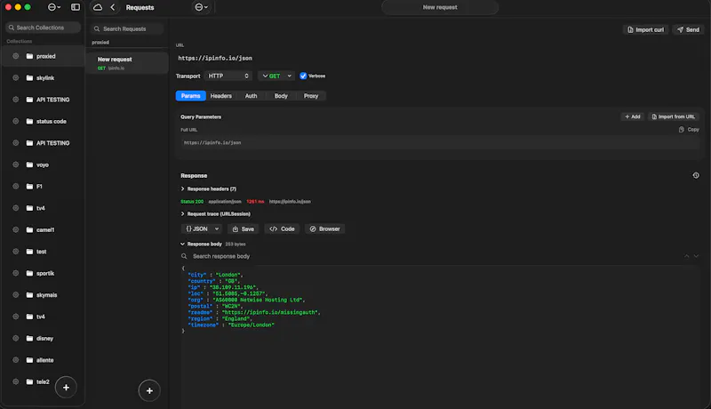The height and width of the screenshot is (409, 711).
Task: Click the "timezone" line in response body
Action: tap(231, 325)
